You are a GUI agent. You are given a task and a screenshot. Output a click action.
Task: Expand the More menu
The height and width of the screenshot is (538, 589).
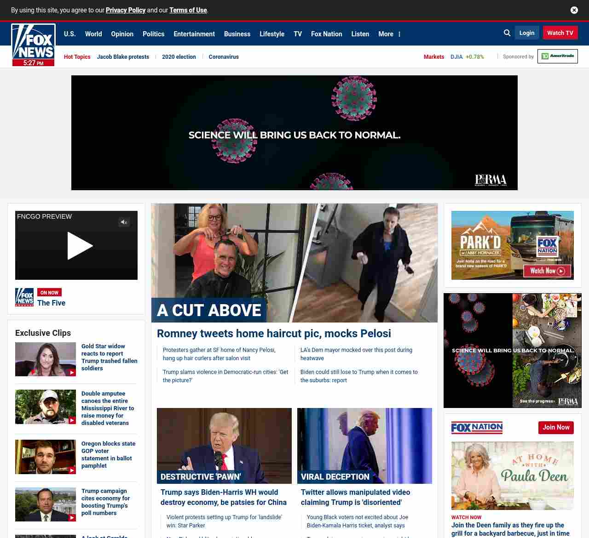coord(389,34)
